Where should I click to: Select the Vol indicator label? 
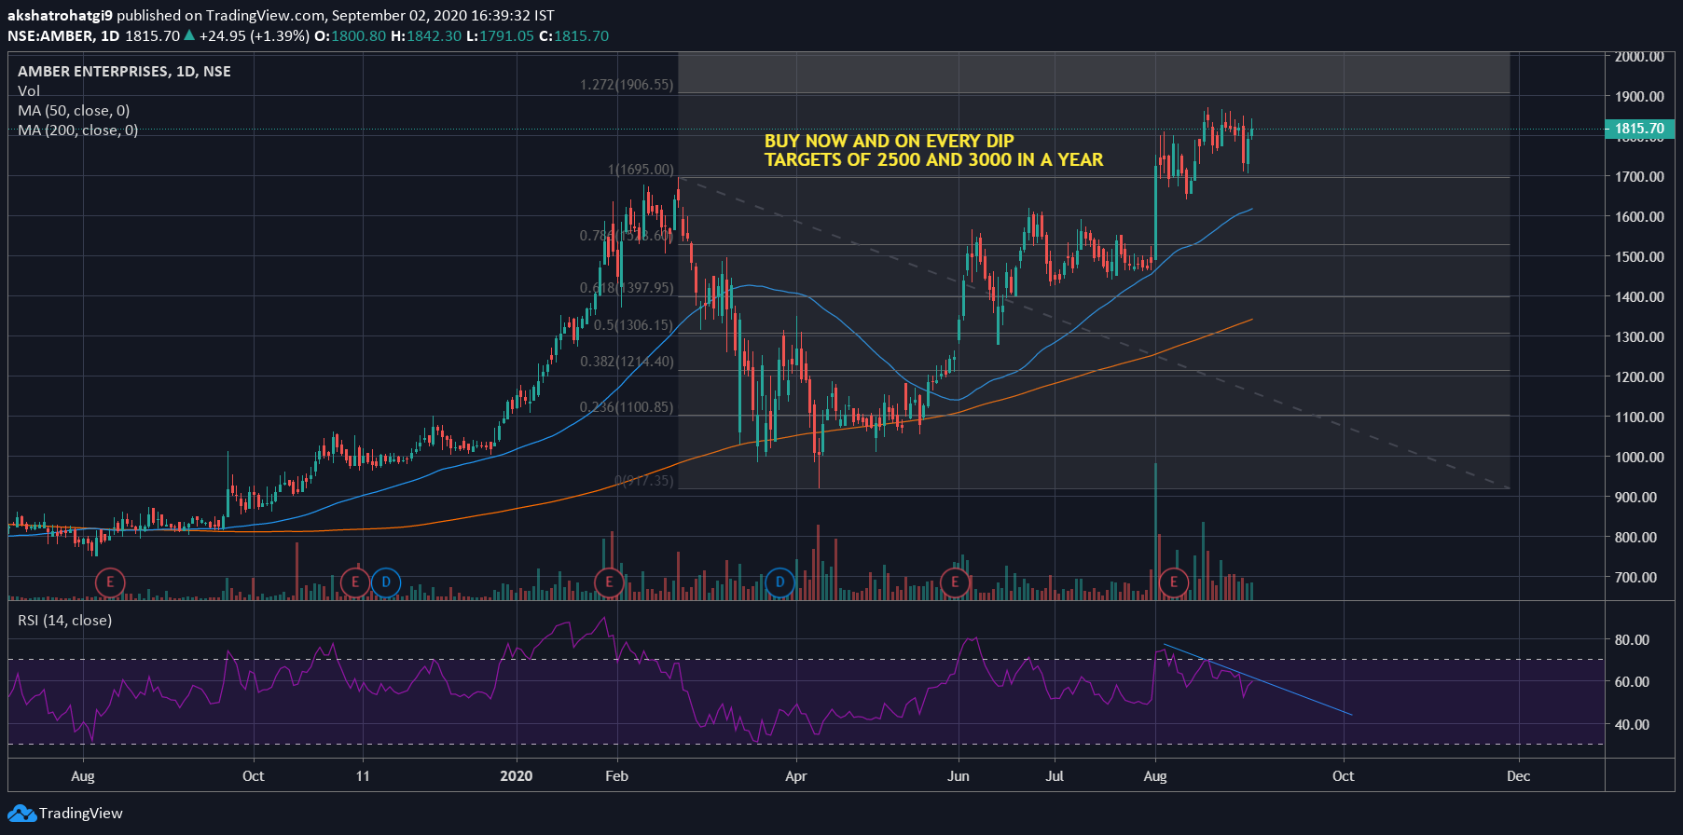click(29, 90)
